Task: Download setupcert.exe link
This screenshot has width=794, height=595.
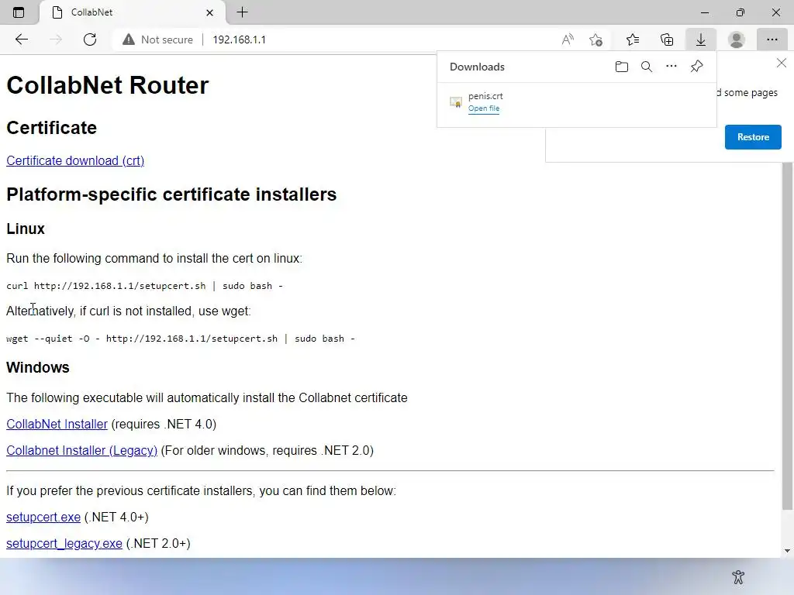Action: coord(43,517)
